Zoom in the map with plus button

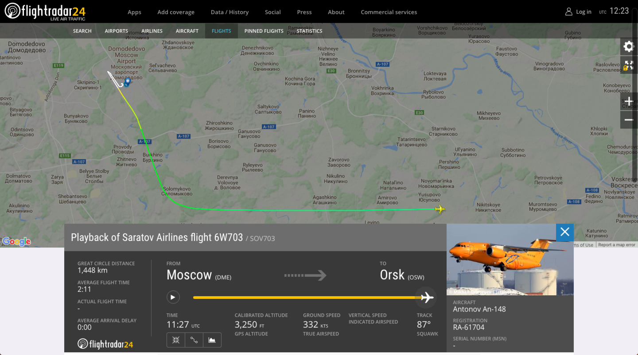[629, 101]
